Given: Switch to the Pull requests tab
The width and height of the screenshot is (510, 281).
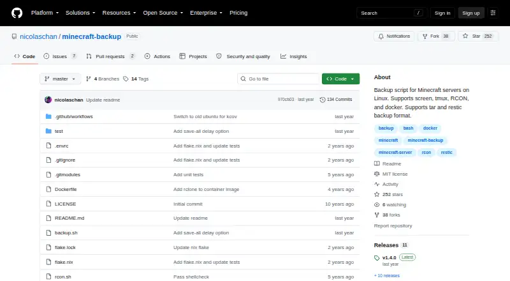Looking at the screenshot, I should coord(110,56).
